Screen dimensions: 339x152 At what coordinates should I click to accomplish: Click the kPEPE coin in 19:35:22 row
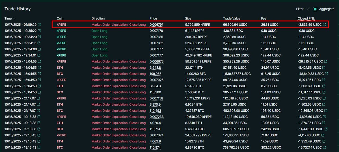pos(61,31)
